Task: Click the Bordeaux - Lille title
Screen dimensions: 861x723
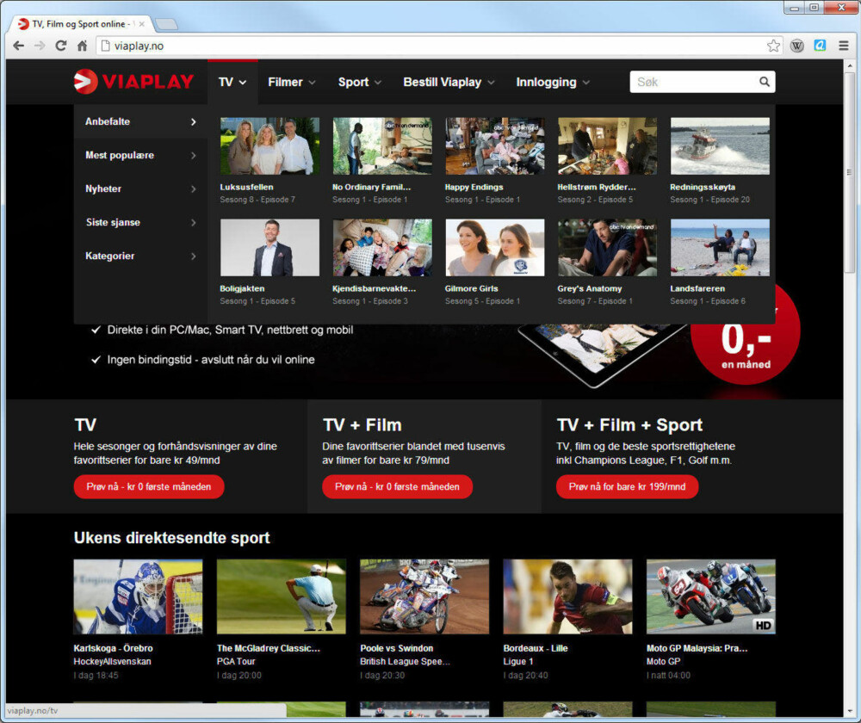Action: (536, 648)
